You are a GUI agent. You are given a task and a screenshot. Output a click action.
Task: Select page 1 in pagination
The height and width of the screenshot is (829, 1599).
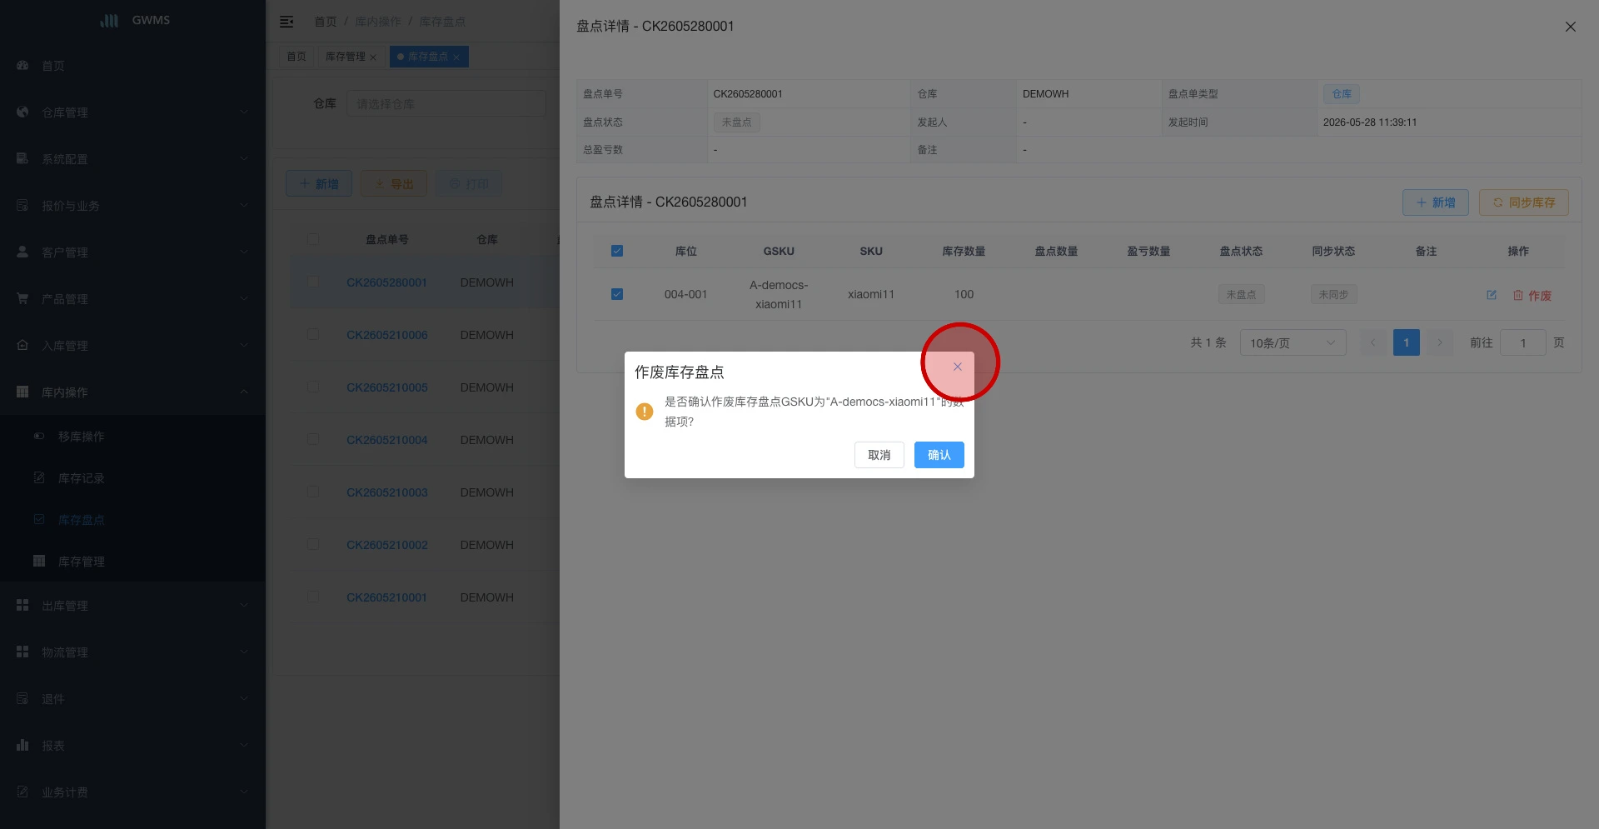pos(1407,342)
